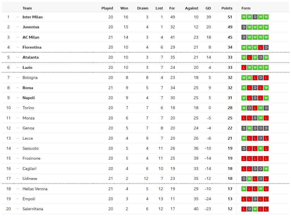Click Sassuolo's green W form badge
This screenshot has height=216, width=291.
tap(261, 149)
